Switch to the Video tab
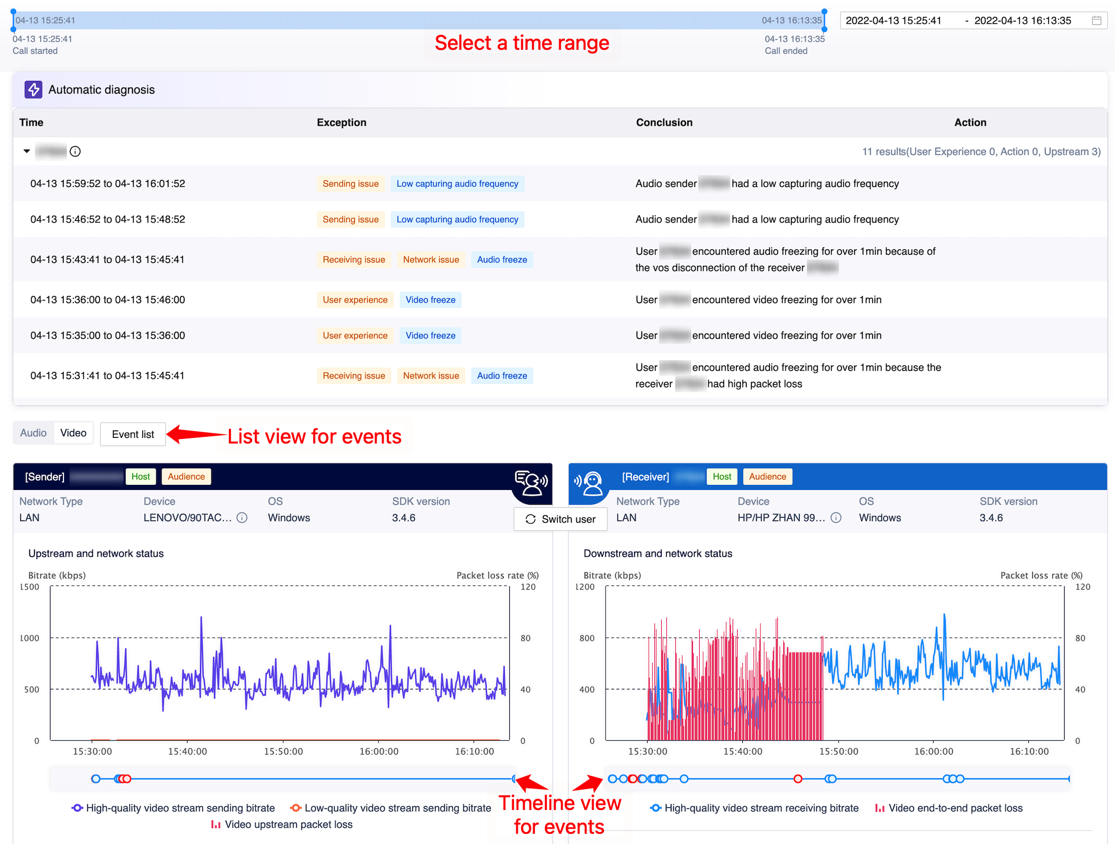The width and height of the screenshot is (1115, 844). click(74, 433)
